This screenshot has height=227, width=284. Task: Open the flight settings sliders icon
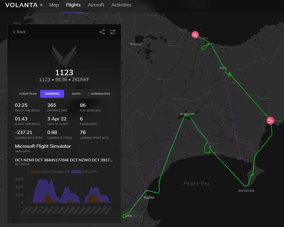tap(113, 32)
